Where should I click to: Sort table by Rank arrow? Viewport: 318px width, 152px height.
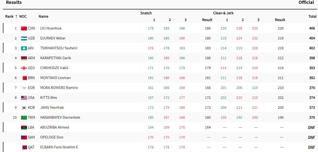coord(16,16)
